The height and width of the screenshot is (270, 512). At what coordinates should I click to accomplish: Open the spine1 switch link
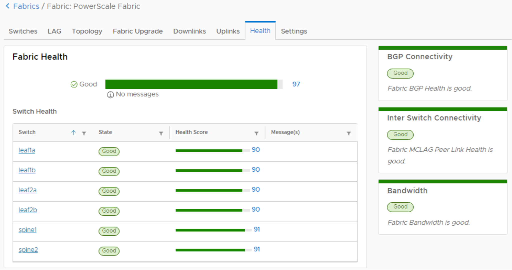(x=27, y=230)
